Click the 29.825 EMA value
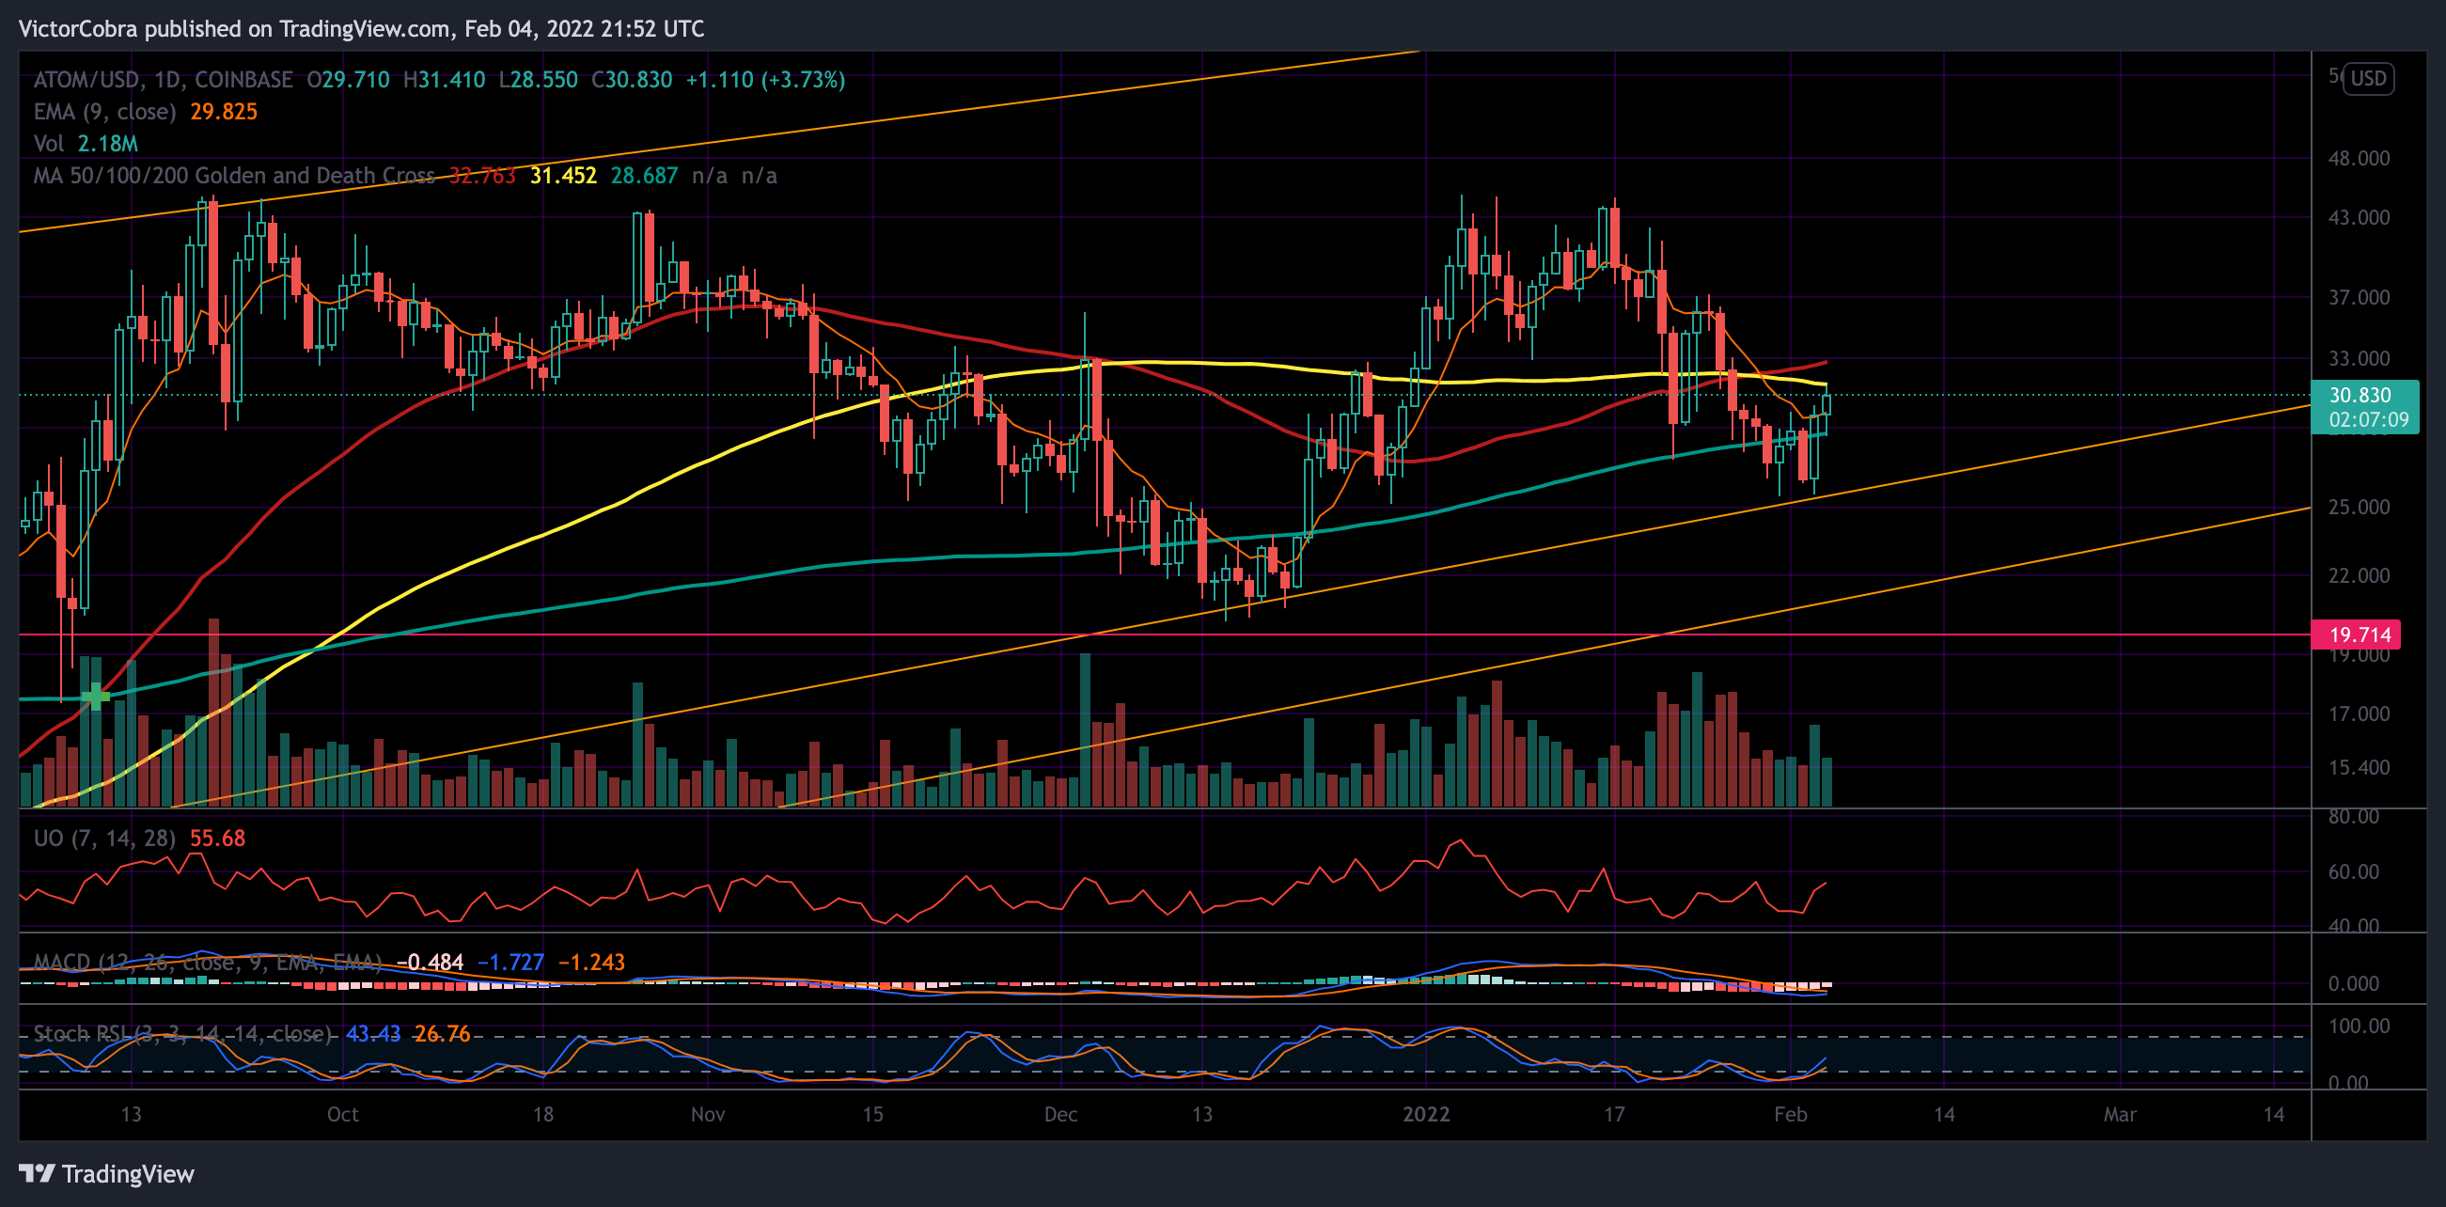 coord(224,112)
